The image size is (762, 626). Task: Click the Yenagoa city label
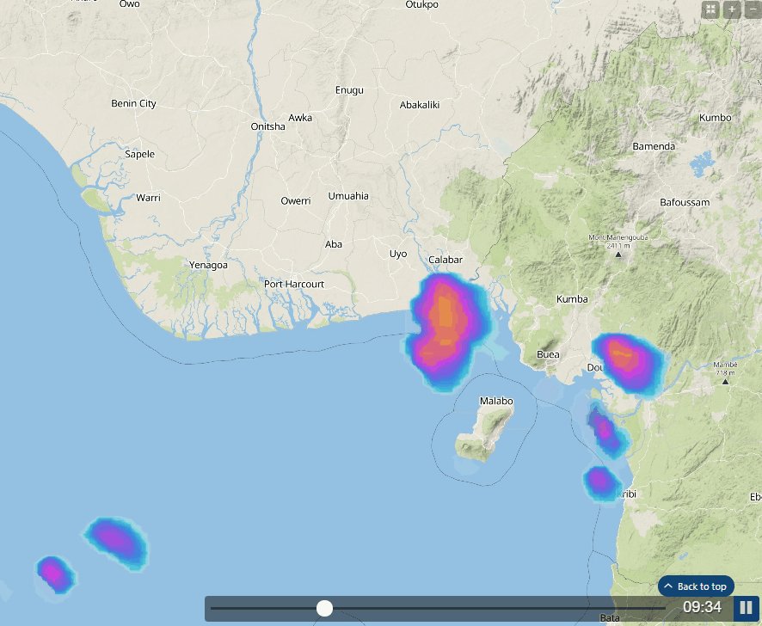208,266
